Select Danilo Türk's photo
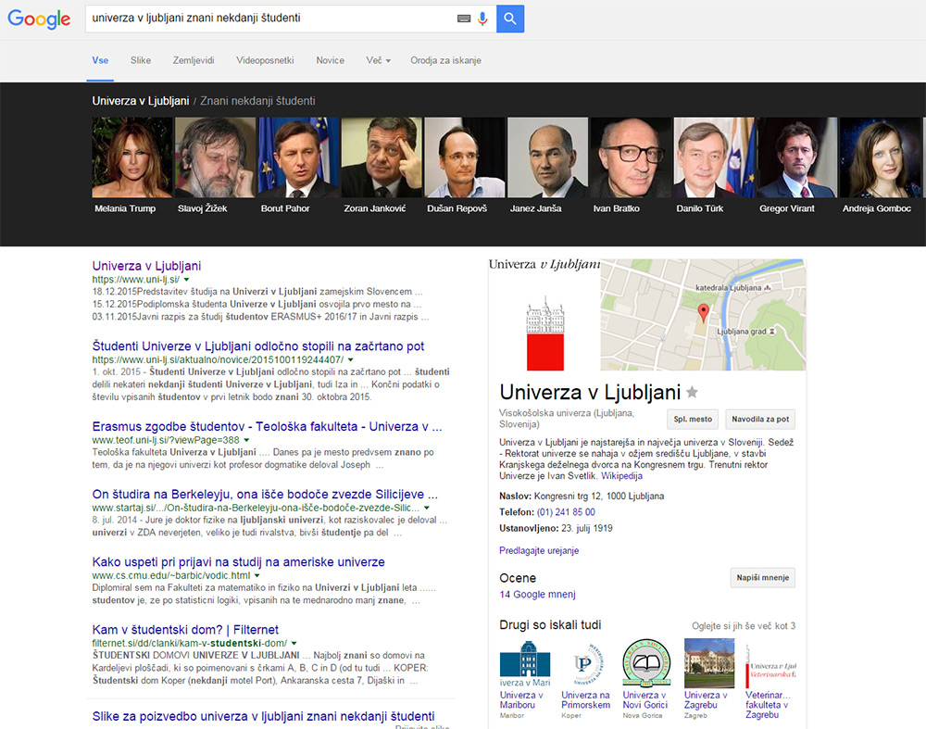Viewport: 926px width, 729px height. point(714,157)
